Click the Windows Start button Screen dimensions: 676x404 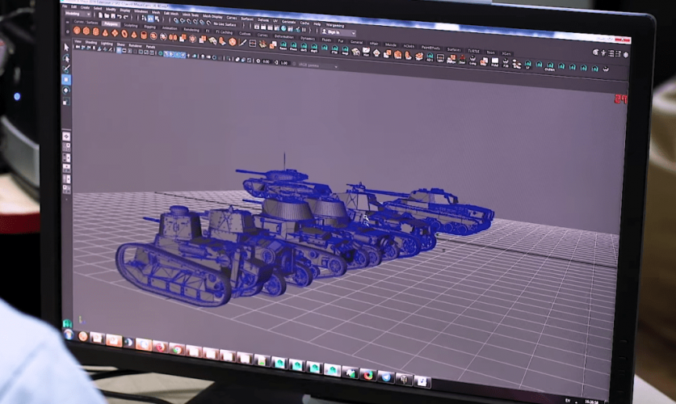[x=69, y=334]
